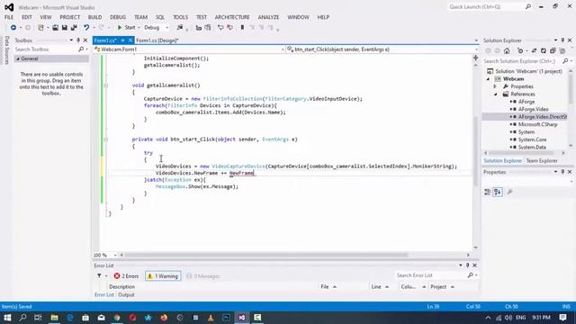Click the New Project toolbar icon

coord(40,28)
